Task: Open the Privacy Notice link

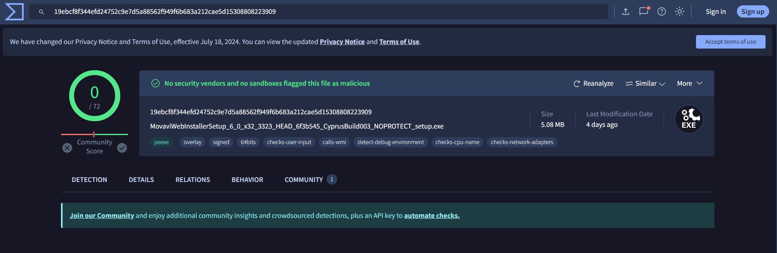Action: (342, 42)
